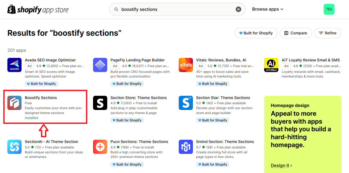
Task: Click the Boostify Sections title link
Action: pos(41,98)
